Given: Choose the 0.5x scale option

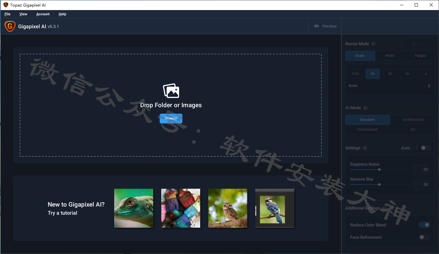Looking at the screenshot, I should (x=355, y=74).
